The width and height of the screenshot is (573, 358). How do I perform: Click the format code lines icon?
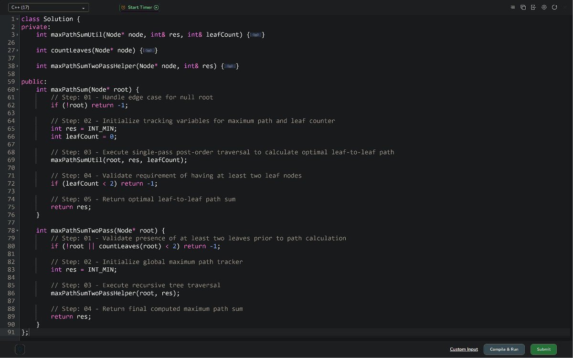click(x=513, y=8)
